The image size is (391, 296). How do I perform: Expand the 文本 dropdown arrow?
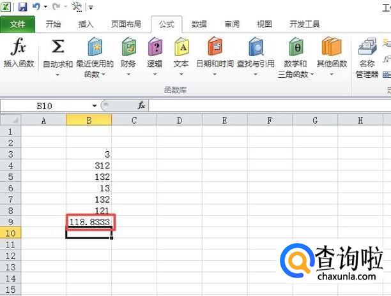181,74
